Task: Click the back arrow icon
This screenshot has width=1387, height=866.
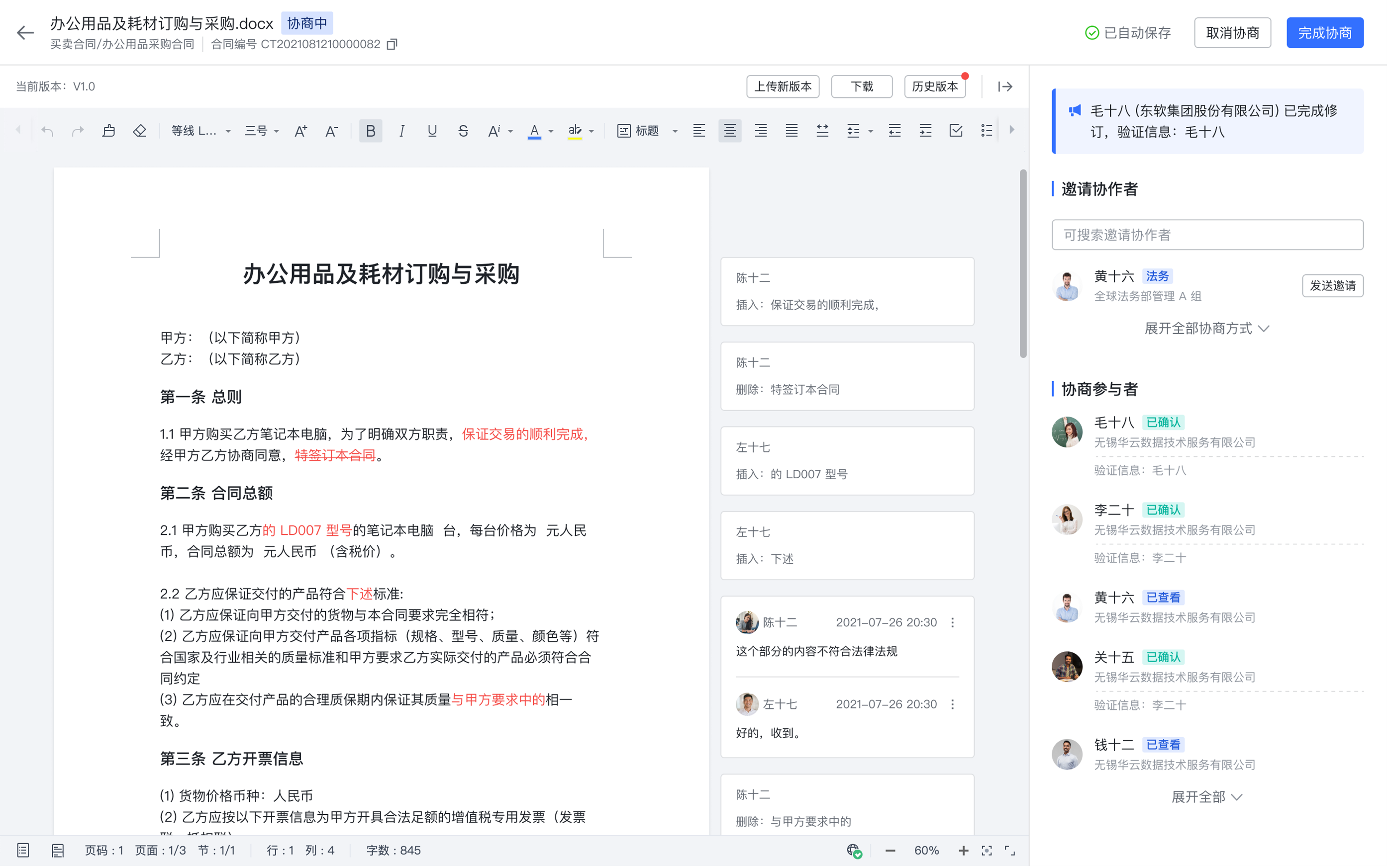Action: [x=25, y=33]
